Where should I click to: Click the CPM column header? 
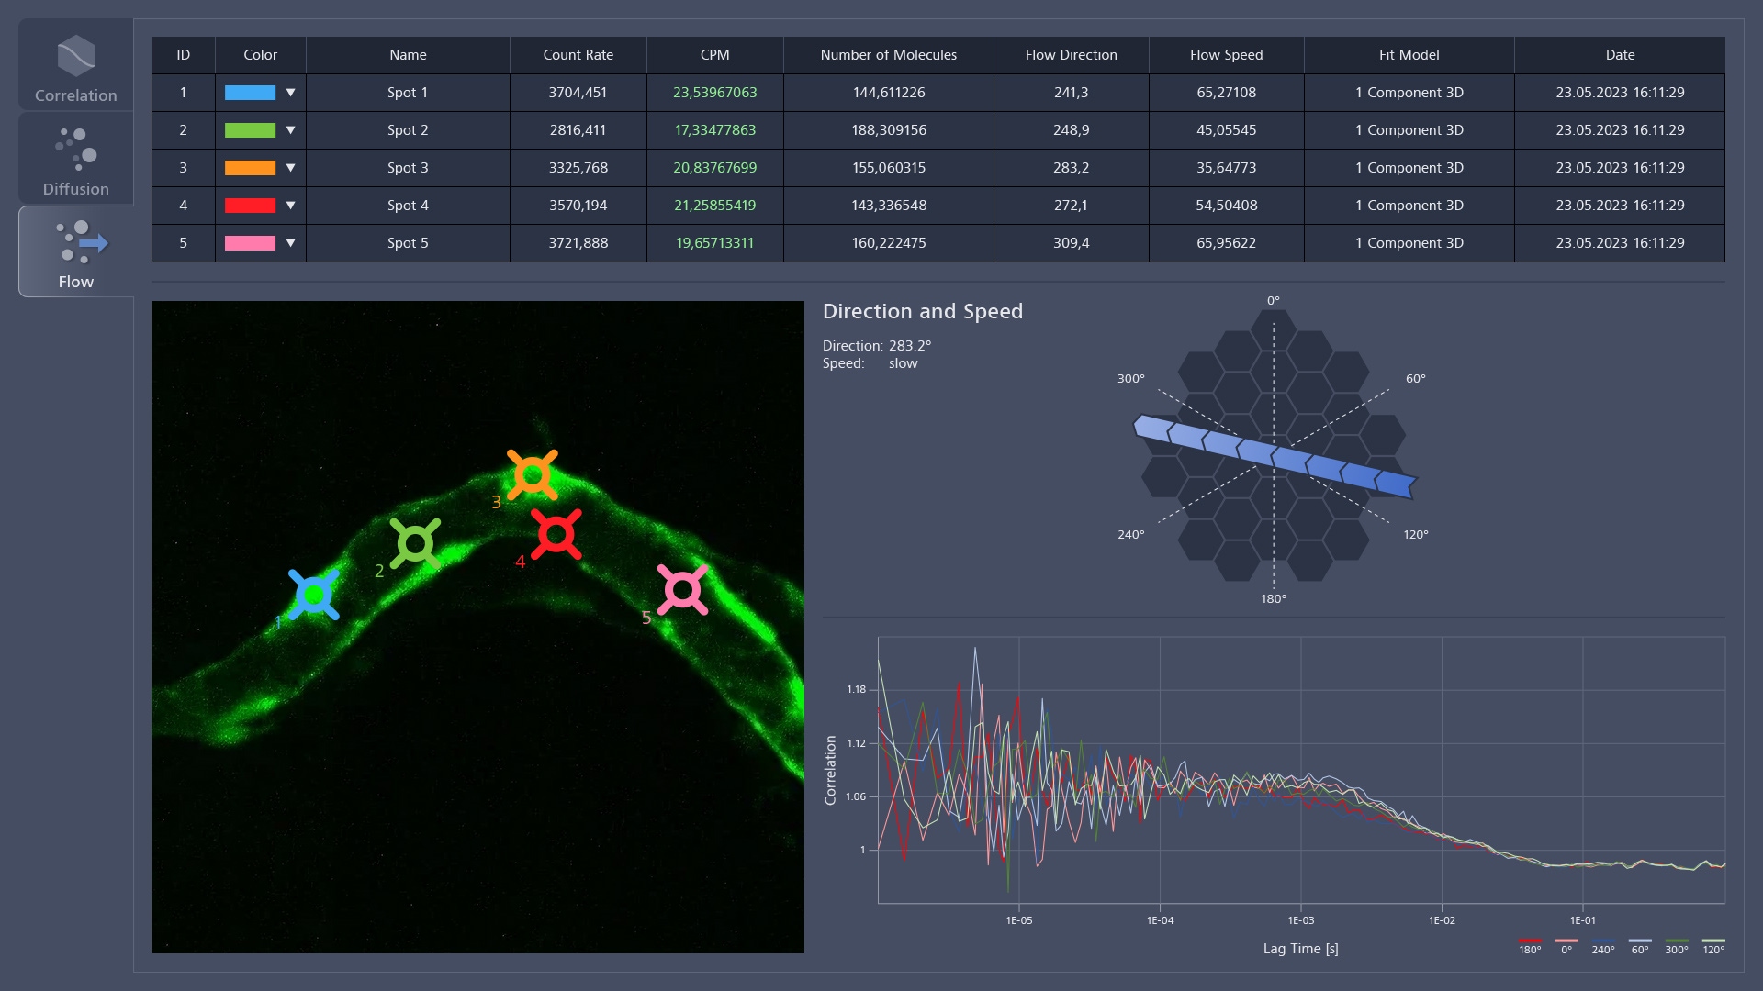coord(714,55)
